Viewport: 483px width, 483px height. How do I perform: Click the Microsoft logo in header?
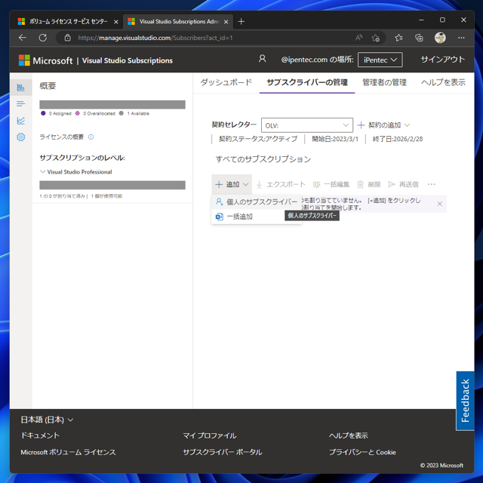46,60
